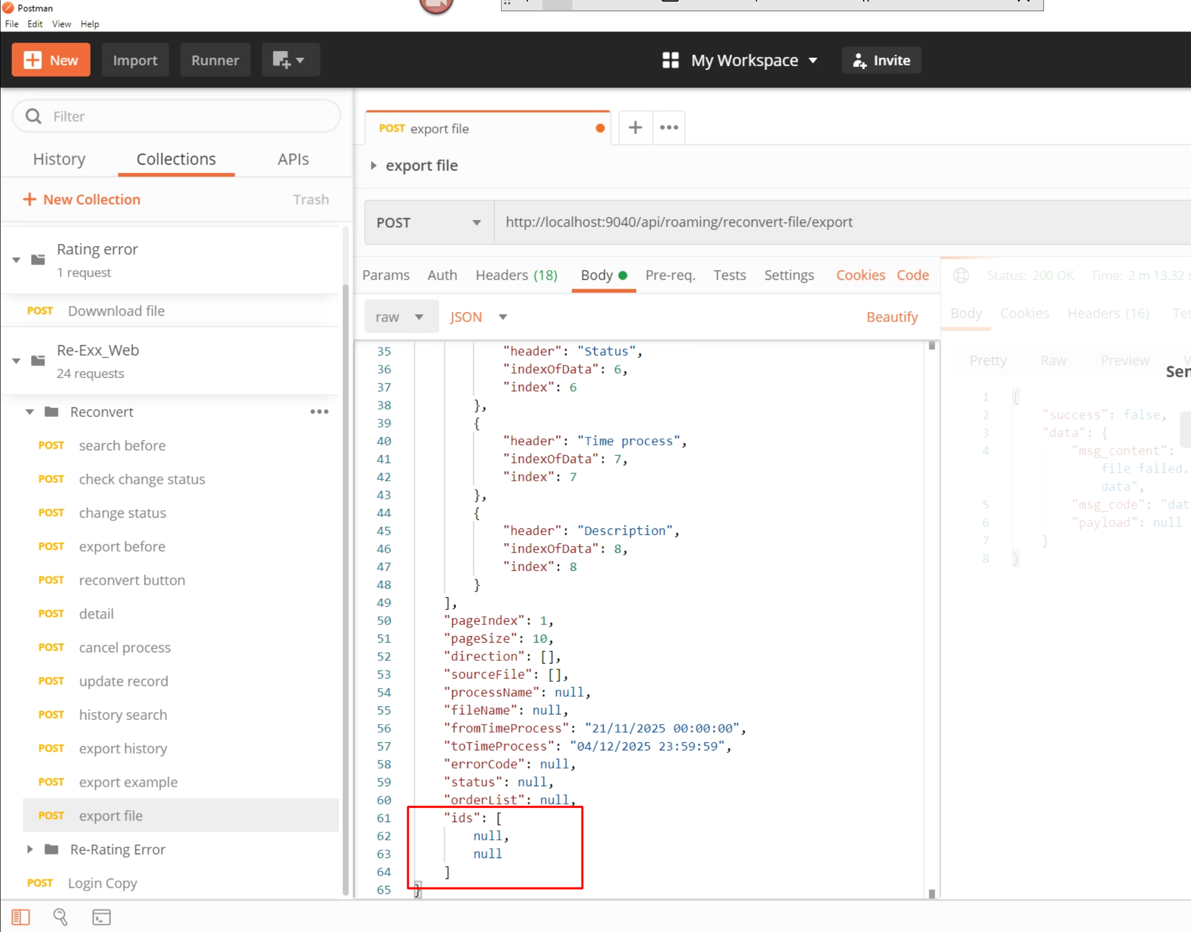Open the Headers (18) tab
Screen dimensions: 1191x932
[x=516, y=275]
